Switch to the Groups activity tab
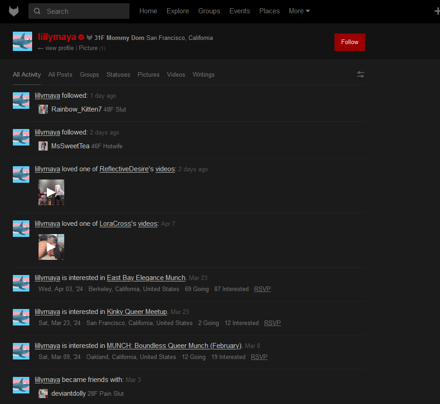440x404 pixels. click(89, 75)
